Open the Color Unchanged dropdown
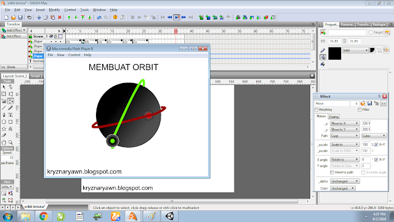The image size is (394, 222). (342, 188)
